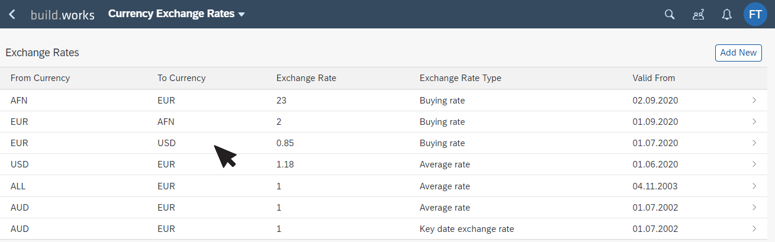775x242 pixels.
Task: Select the exchange rate value 23
Action: 281,101
